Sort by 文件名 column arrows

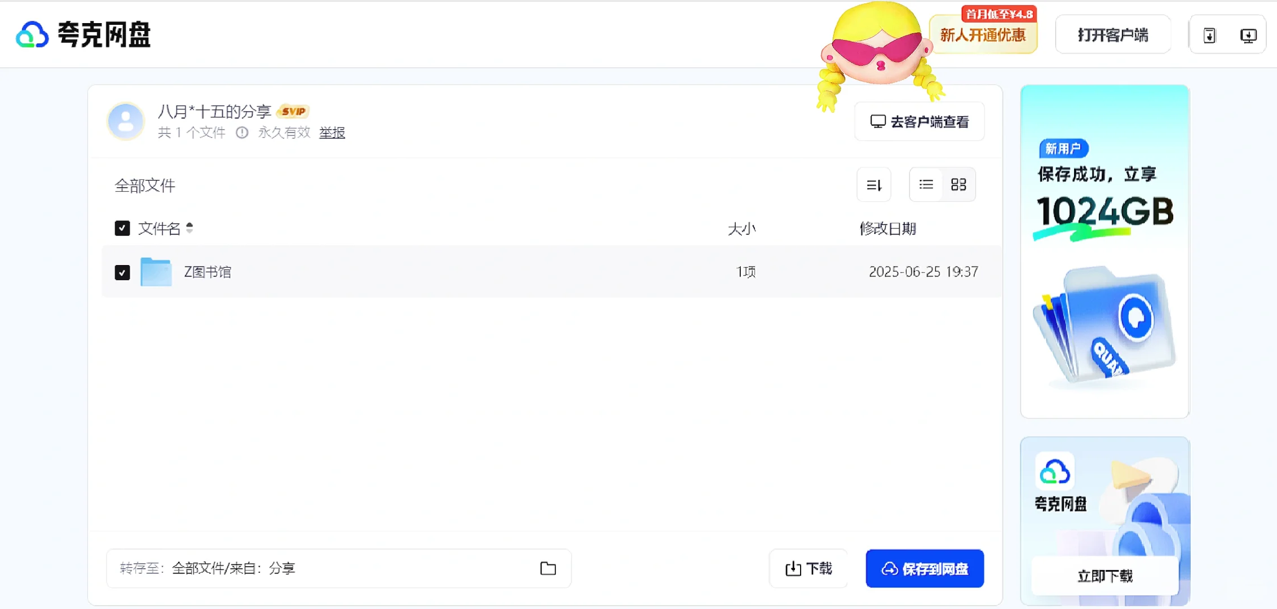click(x=189, y=228)
